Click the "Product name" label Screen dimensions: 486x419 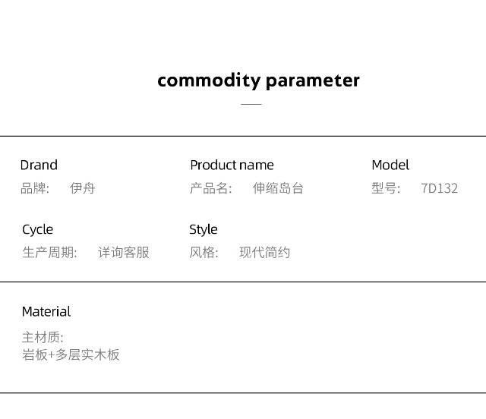[x=232, y=165]
